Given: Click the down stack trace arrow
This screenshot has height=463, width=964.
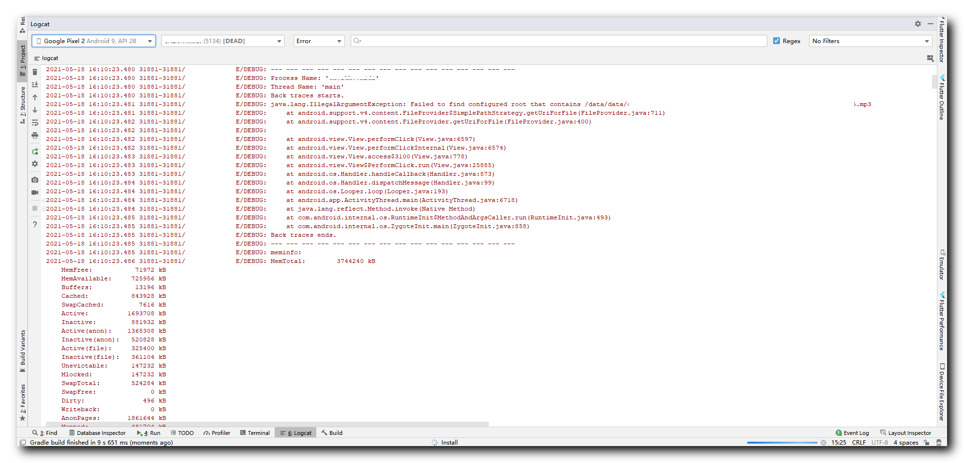Looking at the screenshot, I should coord(35,110).
